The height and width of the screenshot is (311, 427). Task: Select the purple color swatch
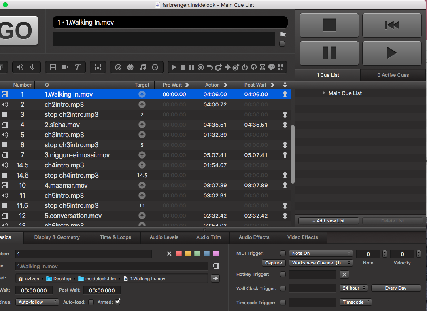[216, 254]
